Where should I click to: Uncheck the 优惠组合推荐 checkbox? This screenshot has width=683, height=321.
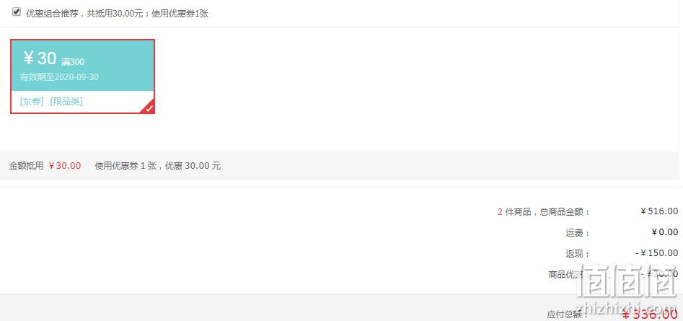(17, 12)
